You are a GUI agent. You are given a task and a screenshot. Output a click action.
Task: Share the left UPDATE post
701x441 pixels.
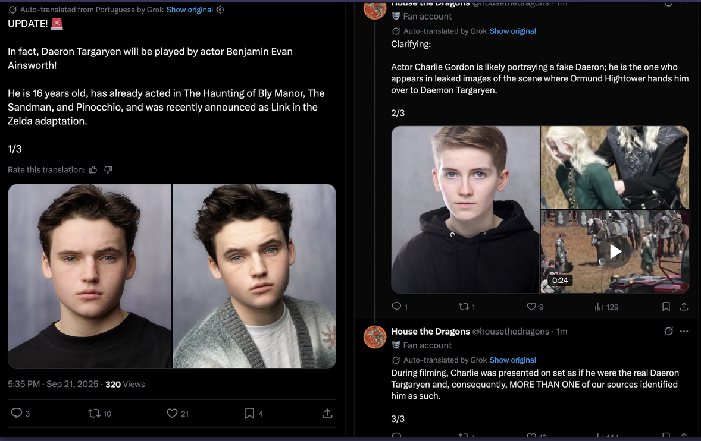coord(327,413)
